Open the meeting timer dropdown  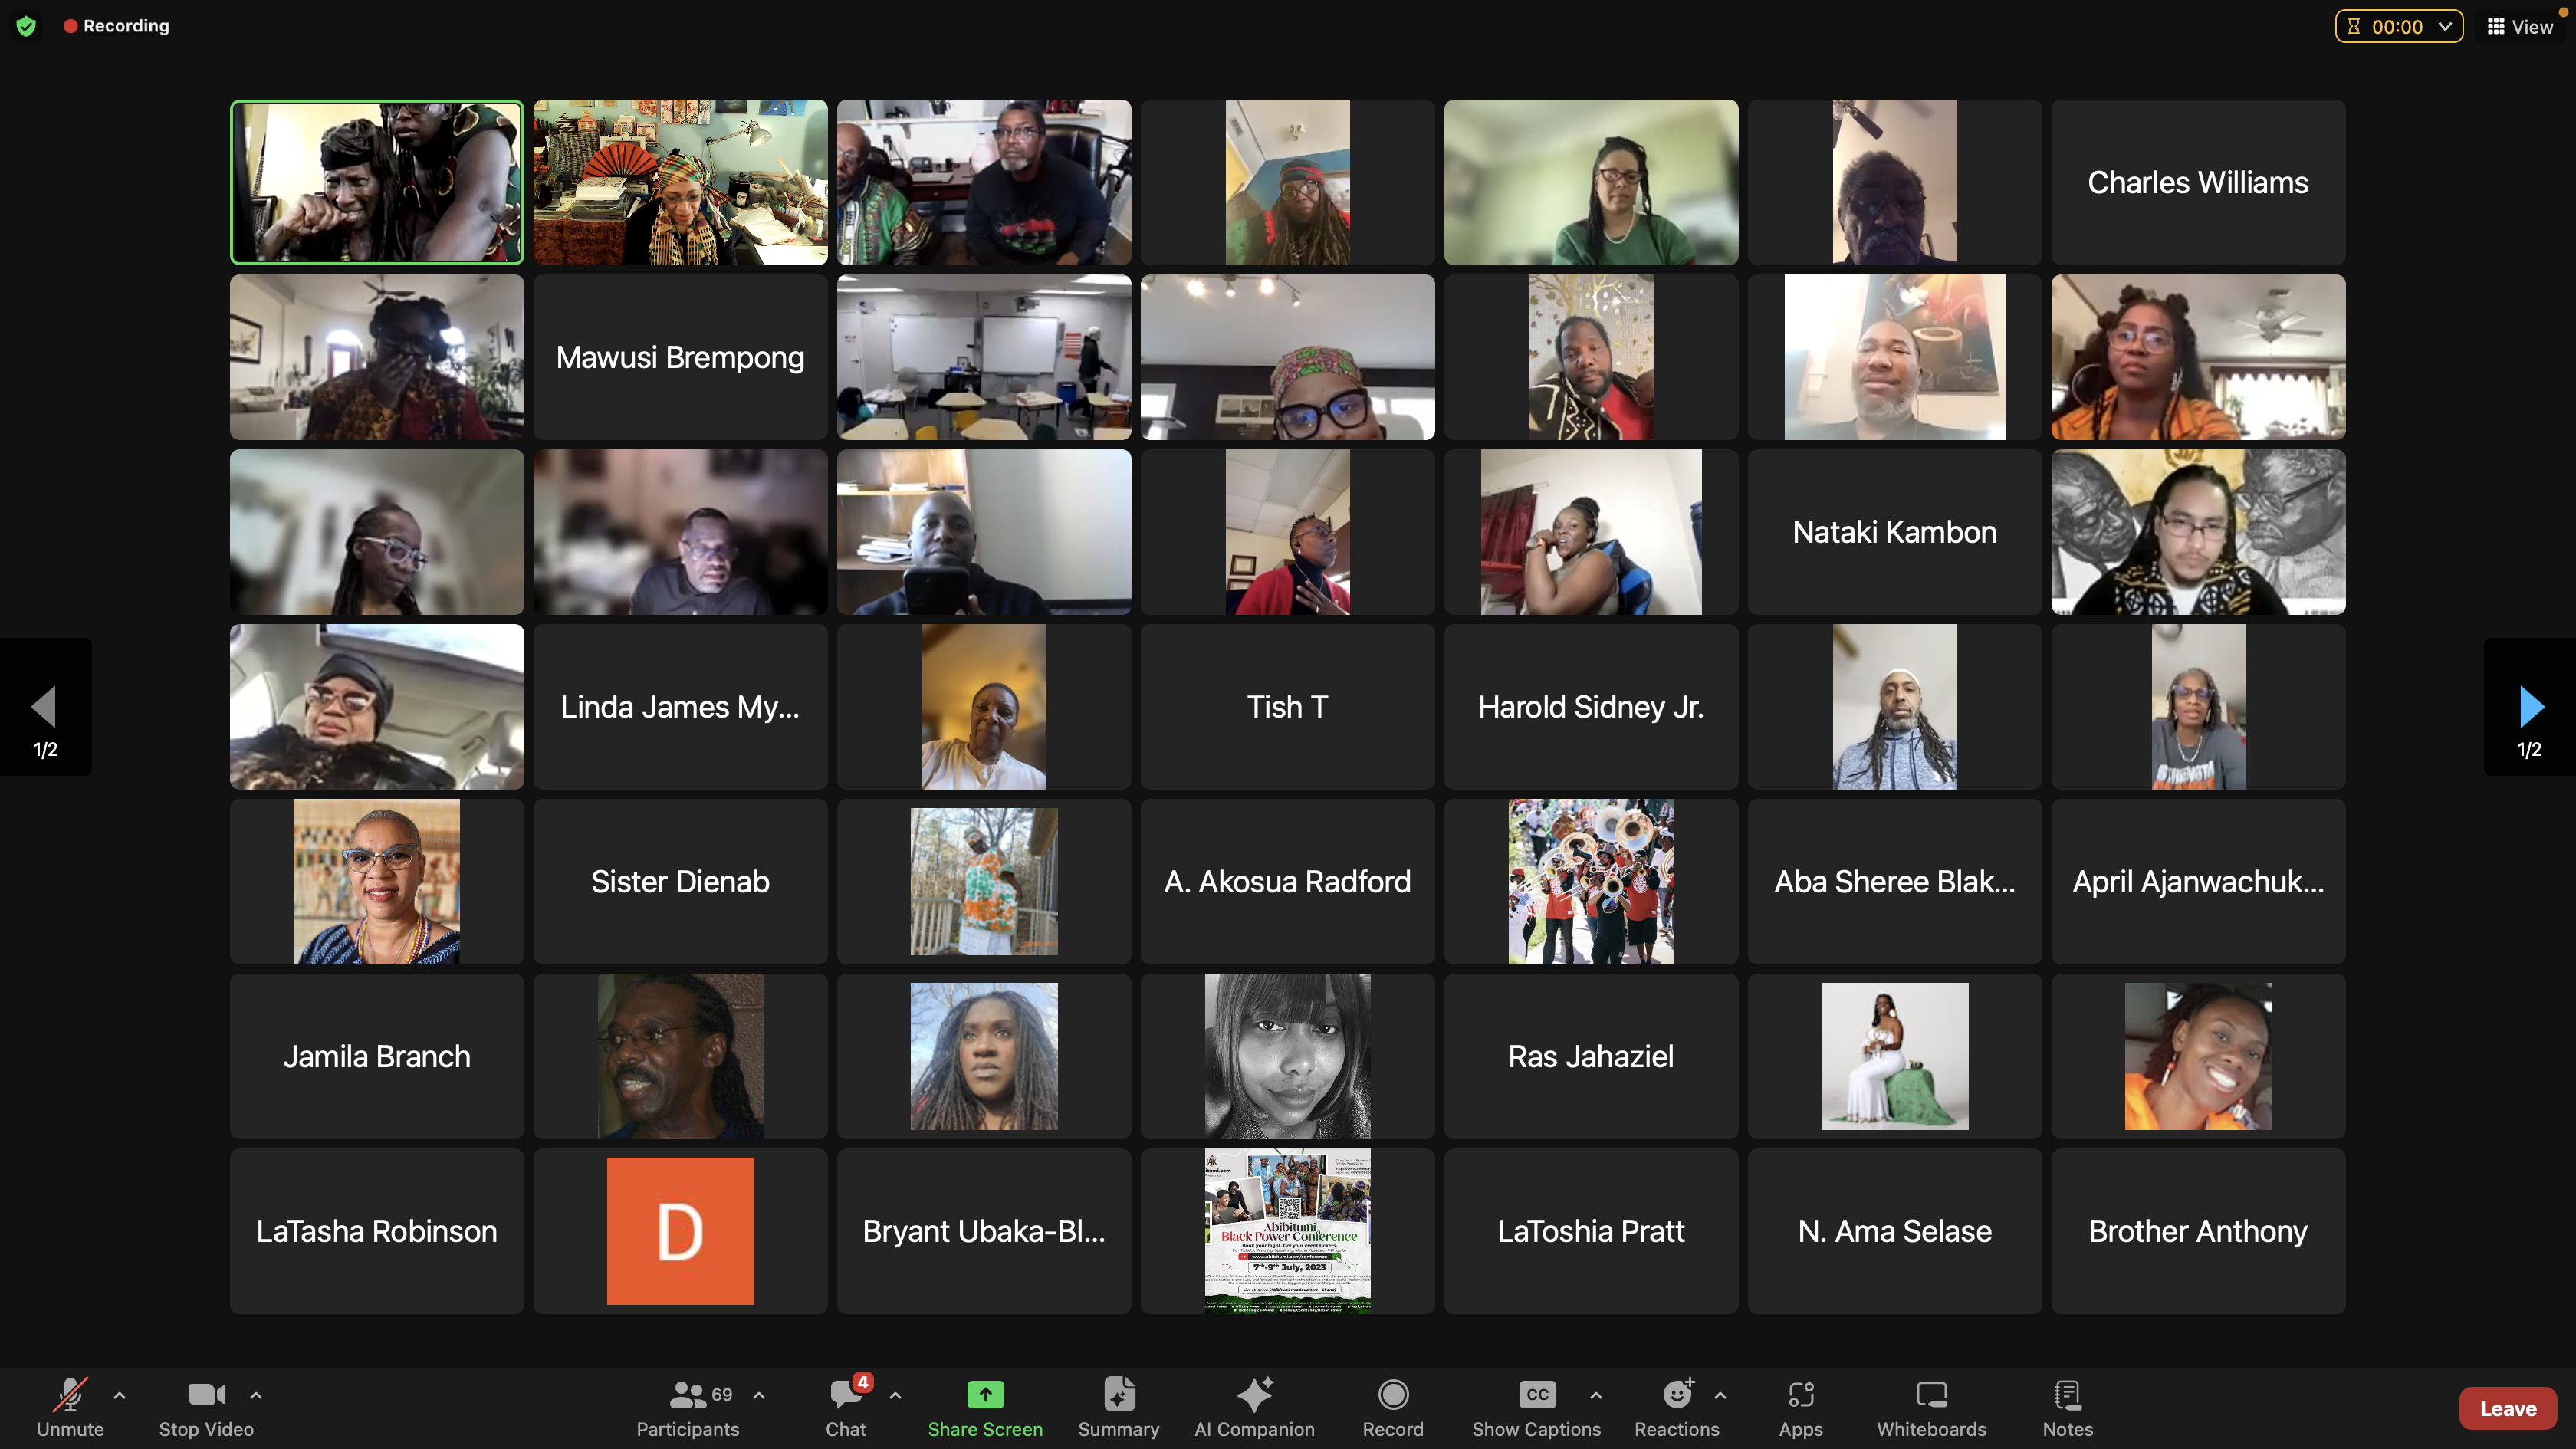coord(2445,27)
